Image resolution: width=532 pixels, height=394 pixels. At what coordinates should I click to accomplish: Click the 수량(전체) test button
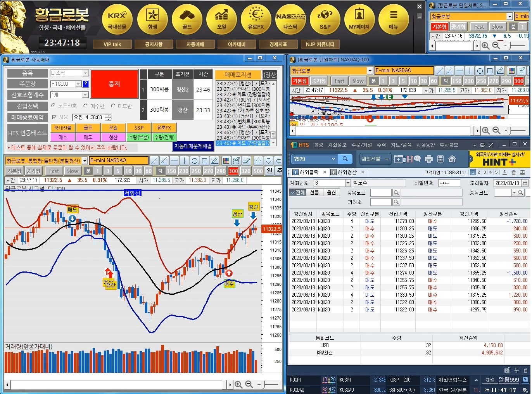coord(164,137)
